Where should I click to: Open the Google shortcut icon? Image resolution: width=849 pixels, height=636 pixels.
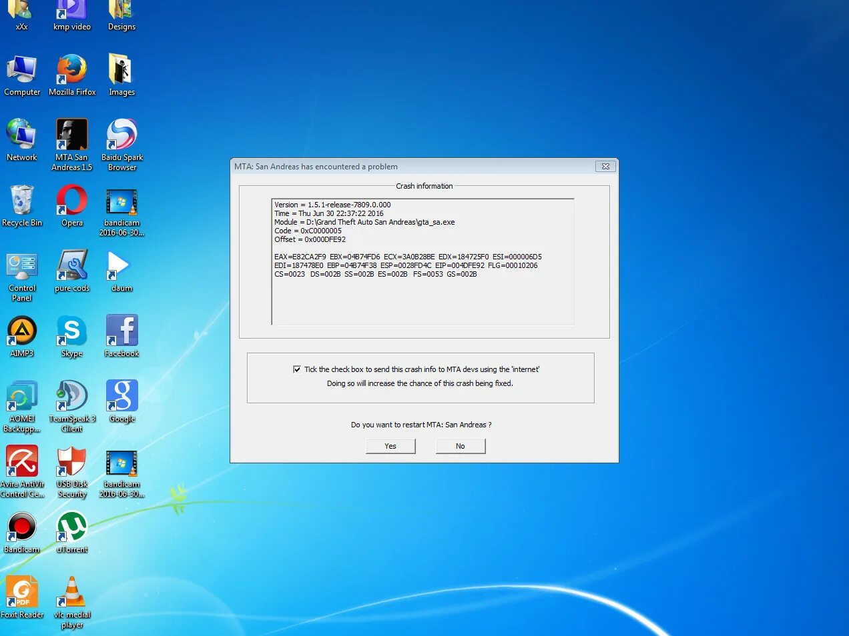pos(122,401)
